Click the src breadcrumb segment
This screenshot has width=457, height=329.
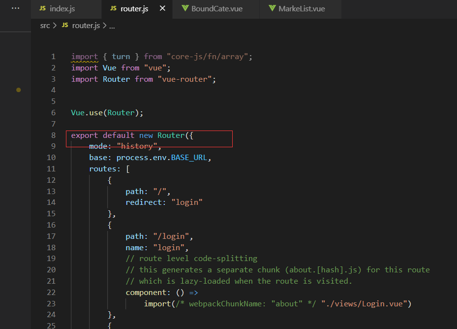point(45,26)
